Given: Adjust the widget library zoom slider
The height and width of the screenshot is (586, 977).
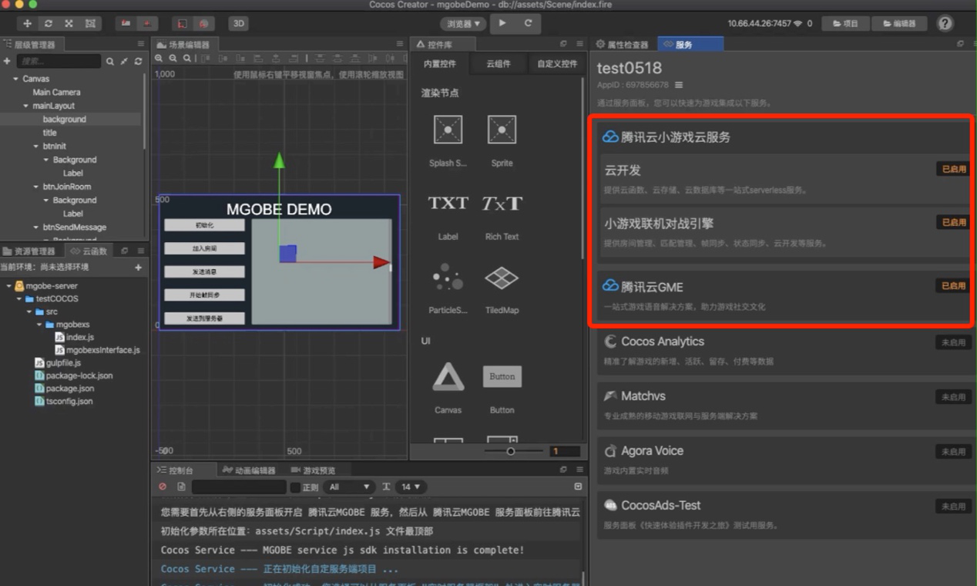Looking at the screenshot, I should pyautogui.click(x=510, y=451).
